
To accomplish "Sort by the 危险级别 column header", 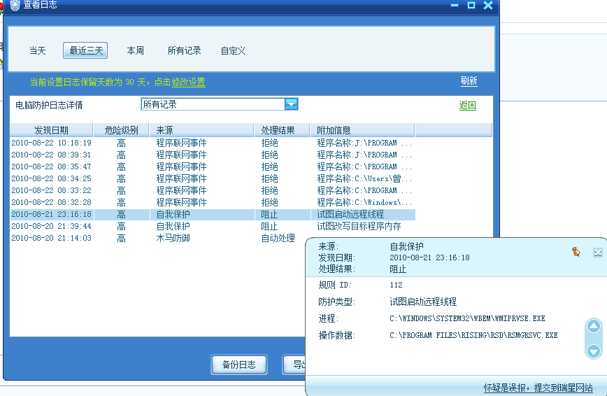I will tap(121, 130).
